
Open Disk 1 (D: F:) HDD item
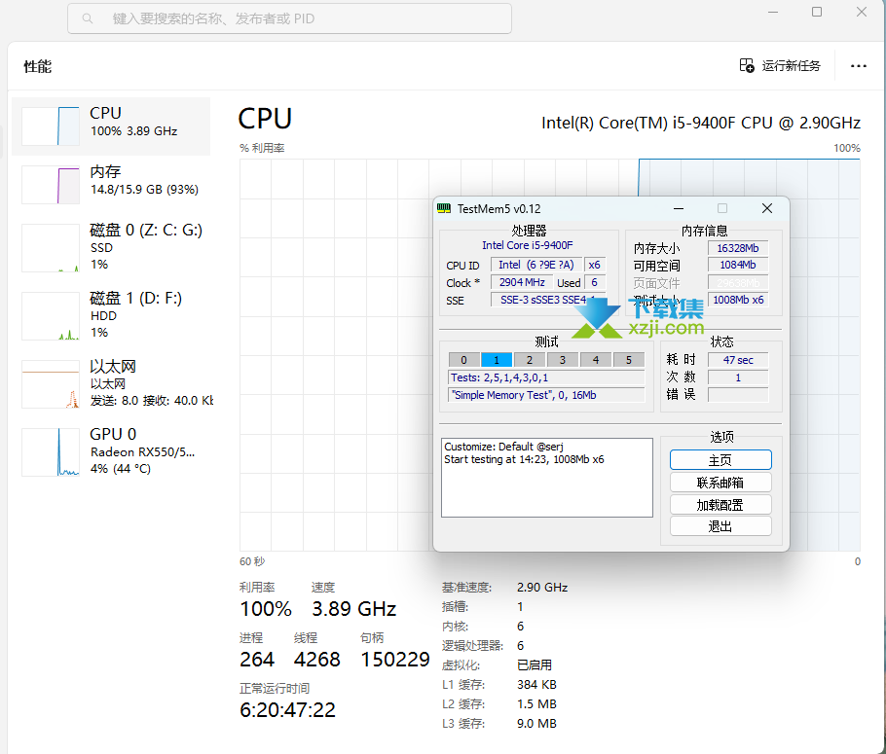pos(111,315)
